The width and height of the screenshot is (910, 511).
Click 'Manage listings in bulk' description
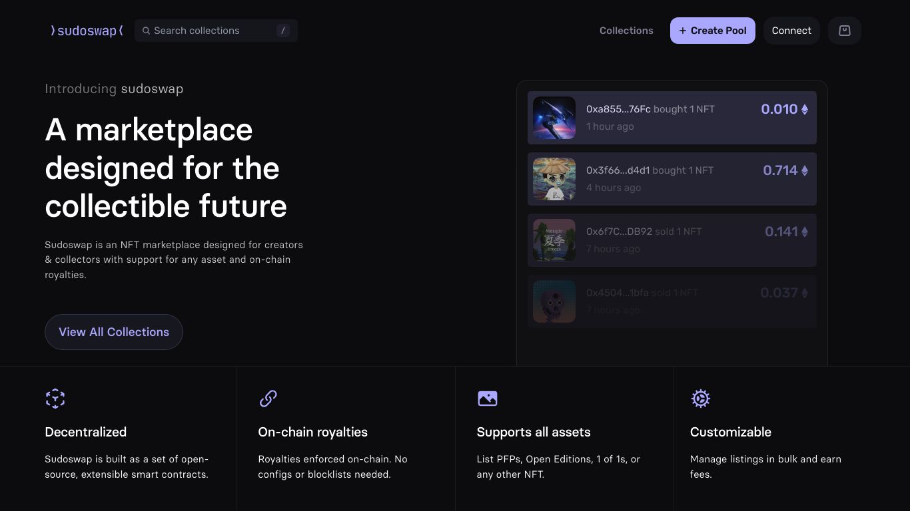(x=765, y=466)
